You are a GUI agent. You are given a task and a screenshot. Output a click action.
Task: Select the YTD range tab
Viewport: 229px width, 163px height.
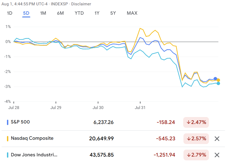(x=79, y=13)
